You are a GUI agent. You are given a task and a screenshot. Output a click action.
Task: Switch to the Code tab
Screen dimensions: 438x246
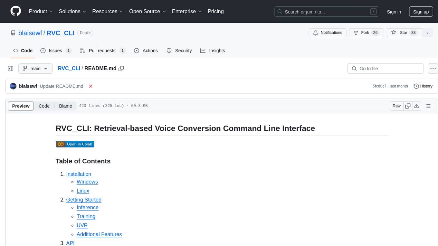pyautogui.click(x=23, y=51)
